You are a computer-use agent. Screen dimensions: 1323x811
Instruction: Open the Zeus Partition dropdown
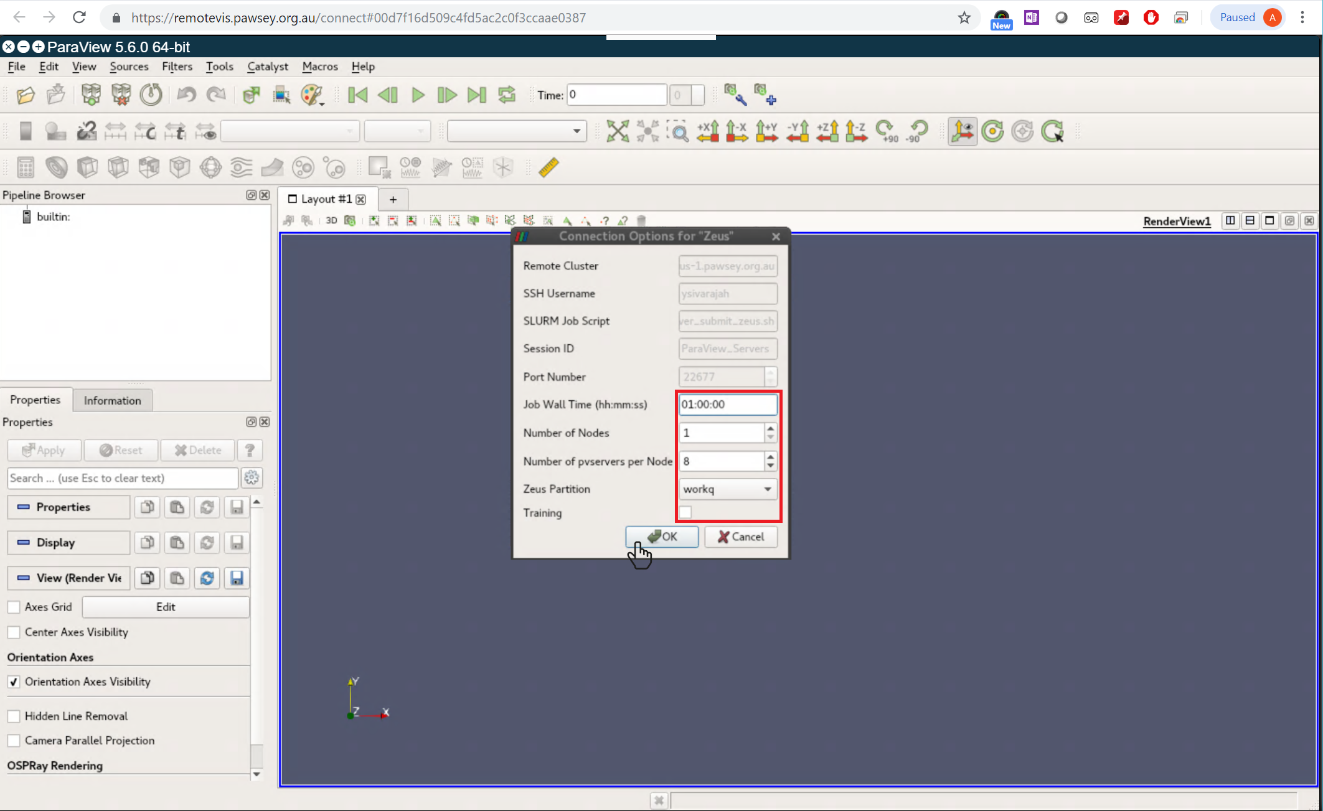coord(727,489)
